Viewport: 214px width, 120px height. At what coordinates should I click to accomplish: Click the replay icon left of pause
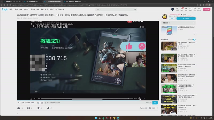click(31, 99)
